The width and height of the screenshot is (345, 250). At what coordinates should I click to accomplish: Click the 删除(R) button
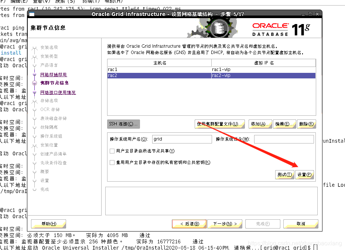tap(306, 124)
